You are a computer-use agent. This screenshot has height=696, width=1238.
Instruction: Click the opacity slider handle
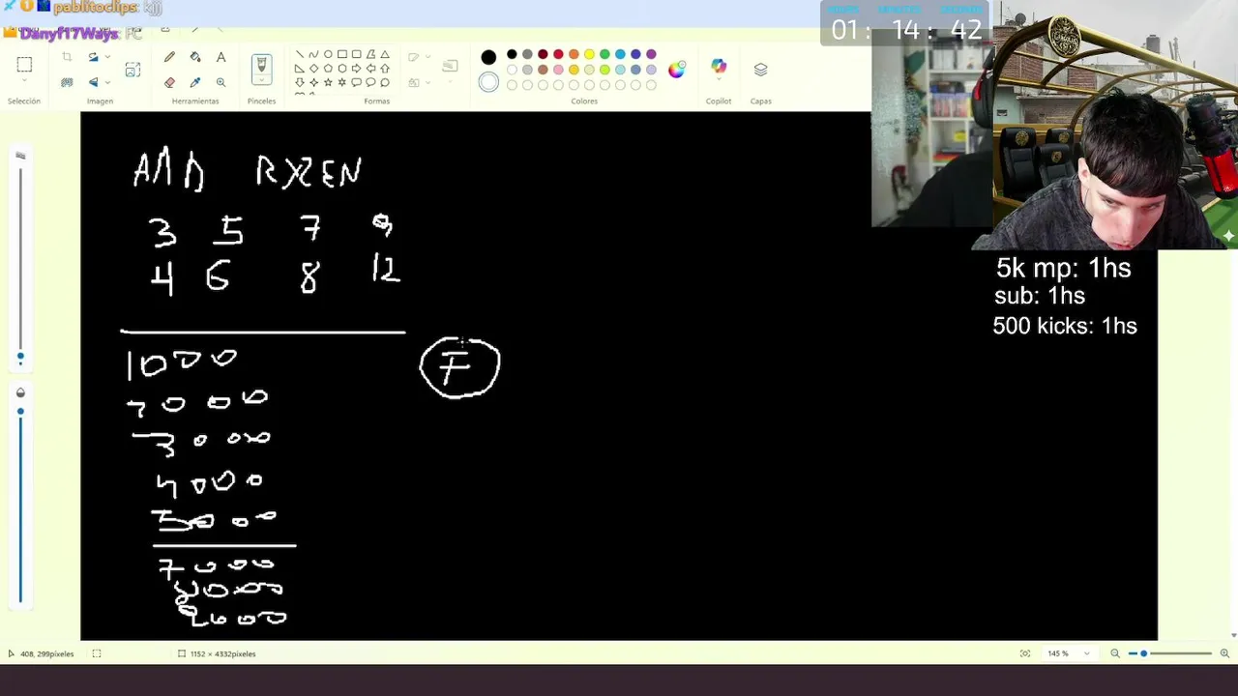pyautogui.click(x=20, y=412)
